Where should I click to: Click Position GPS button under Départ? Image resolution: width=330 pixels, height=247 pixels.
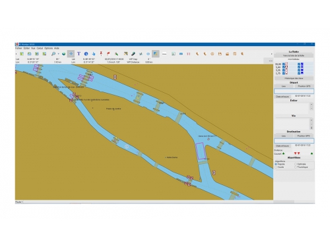click(304, 86)
